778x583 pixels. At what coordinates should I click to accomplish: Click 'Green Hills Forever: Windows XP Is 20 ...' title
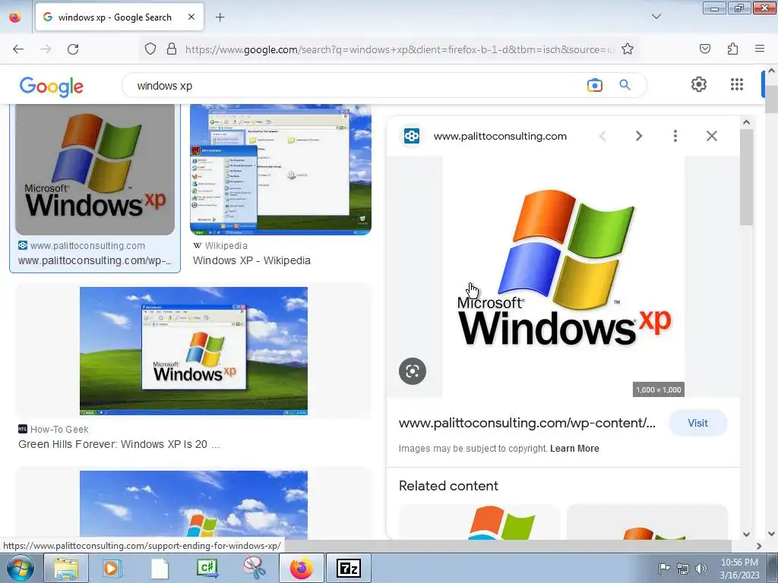[119, 444]
